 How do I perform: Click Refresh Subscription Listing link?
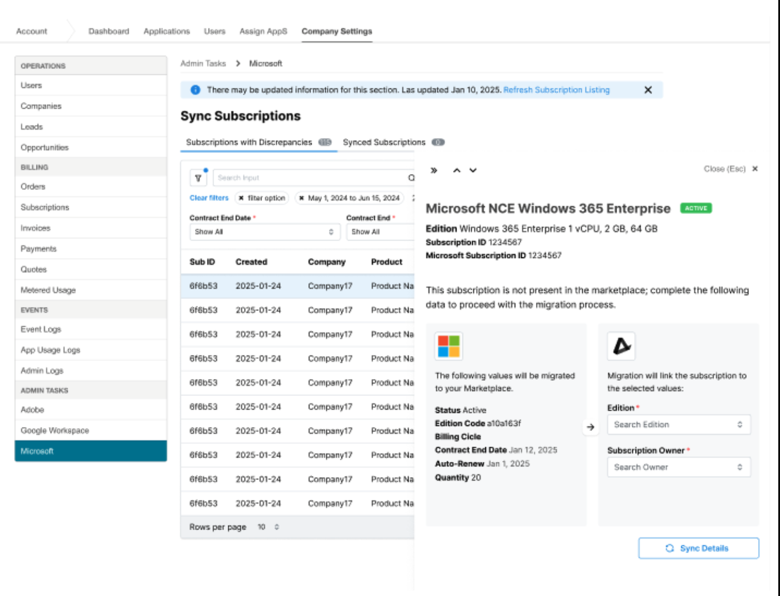point(556,90)
